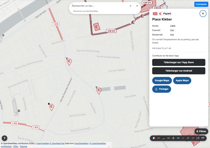Click the 'Recherche via OpenStreetMap' text
The width and height of the screenshot is (210, 148).
[x=85, y=11]
